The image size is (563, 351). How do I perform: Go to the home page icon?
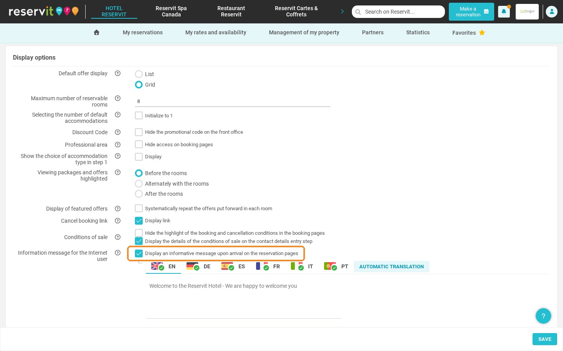pyautogui.click(x=97, y=32)
